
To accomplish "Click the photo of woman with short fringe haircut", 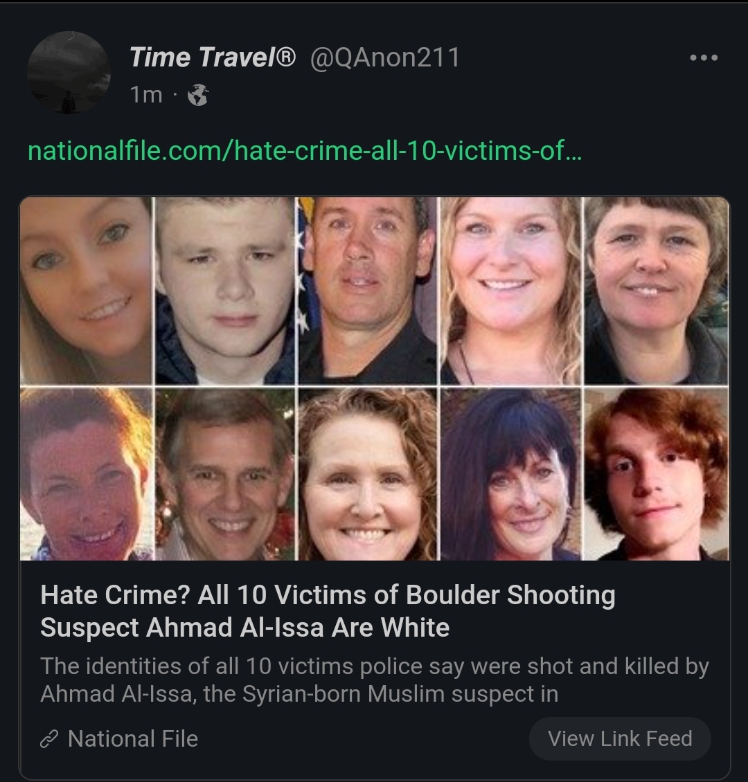I will click(657, 291).
